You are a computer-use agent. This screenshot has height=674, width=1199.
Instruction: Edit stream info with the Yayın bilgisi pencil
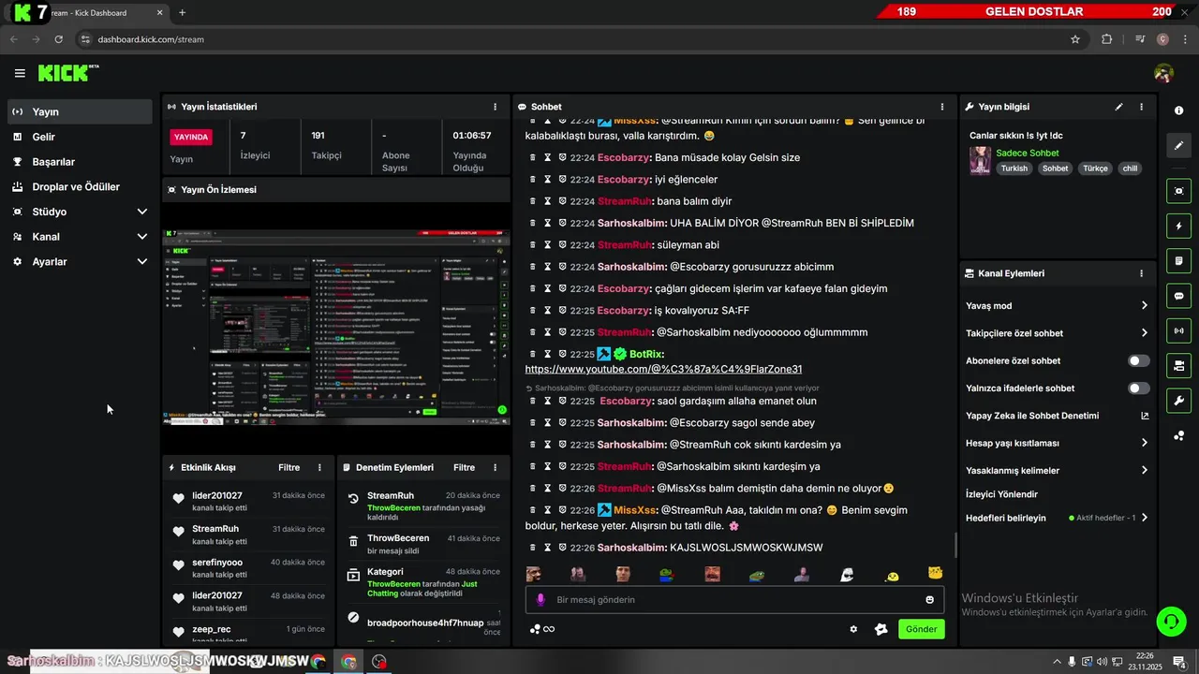pyautogui.click(x=1118, y=107)
